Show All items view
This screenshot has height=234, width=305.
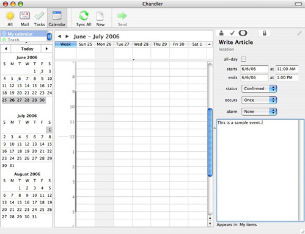point(10,19)
